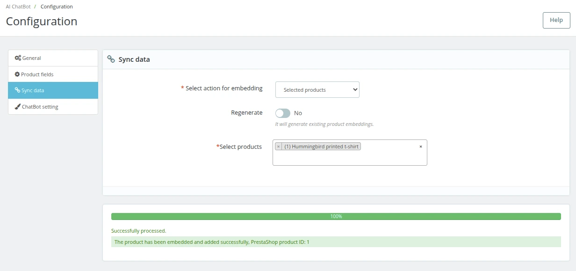Click the brush icon beside ChatBot setting
Viewport: 576px width, 271px height.
tap(18, 107)
